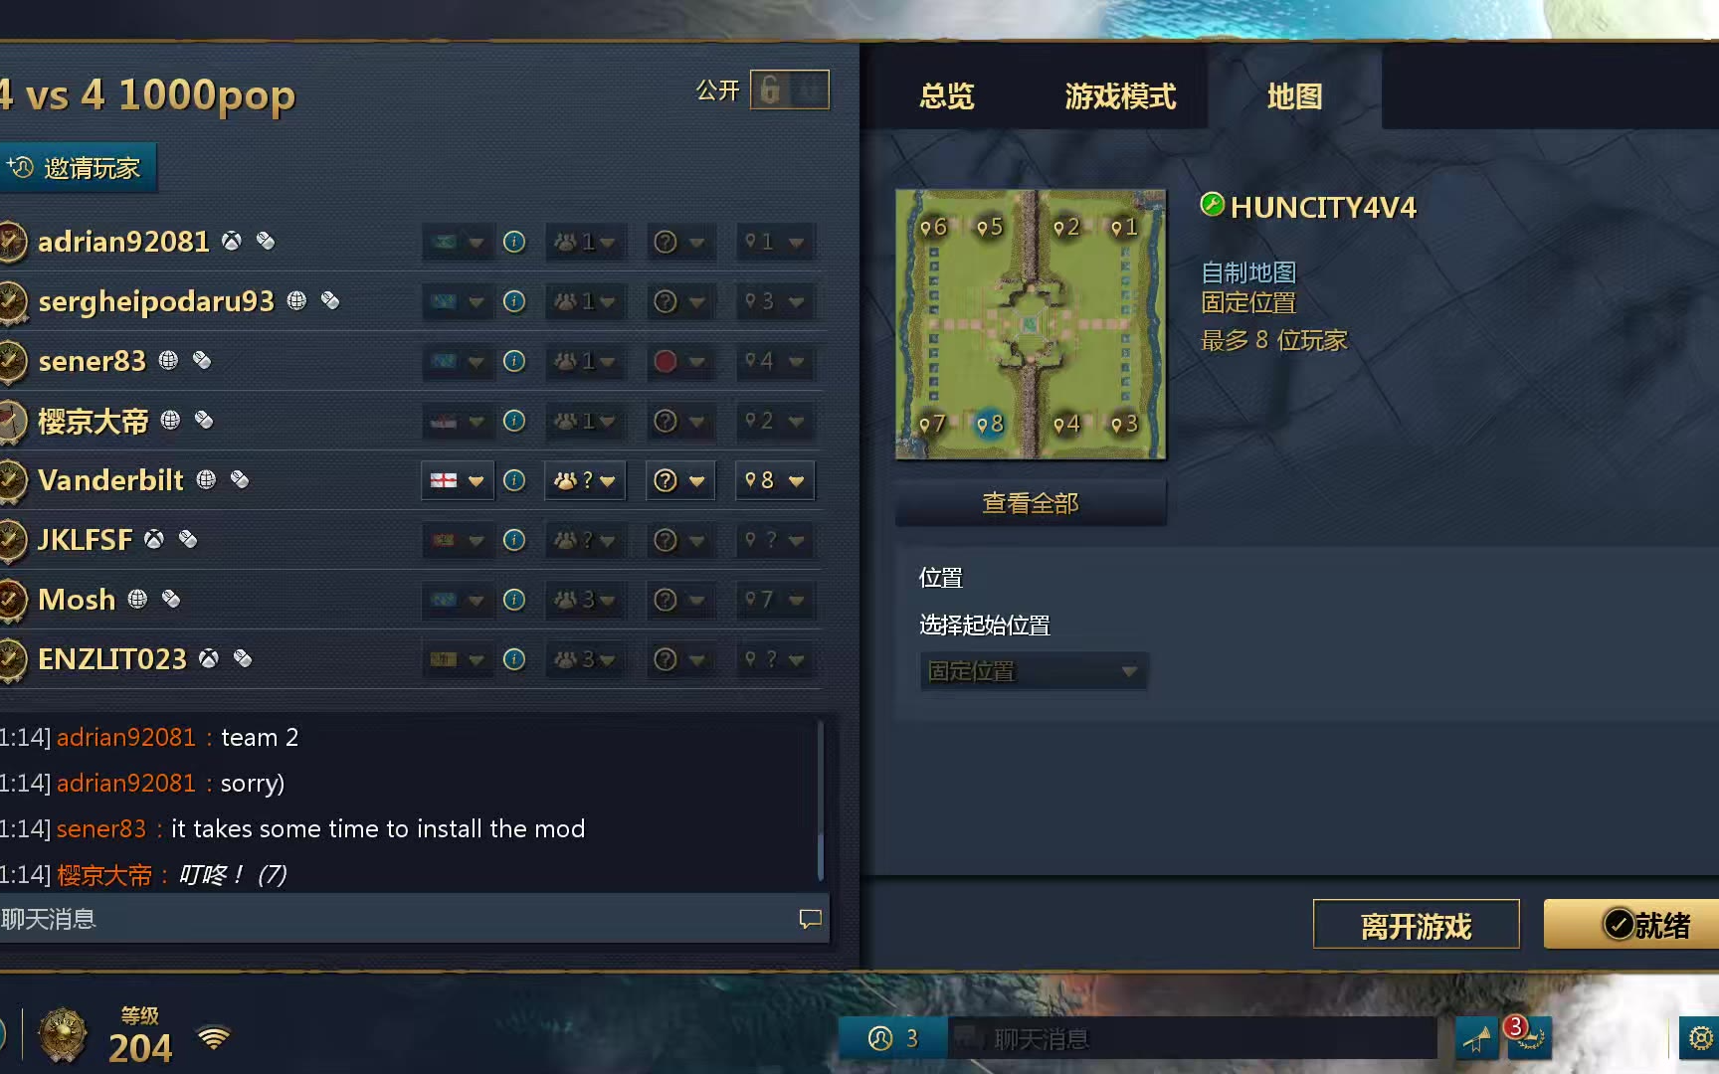Open civilization info icon for Vanderbilt
Image resolution: width=1719 pixels, height=1074 pixels.
(514, 480)
